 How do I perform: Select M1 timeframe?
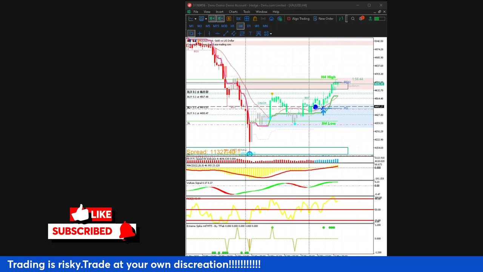[x=191, y=26]
